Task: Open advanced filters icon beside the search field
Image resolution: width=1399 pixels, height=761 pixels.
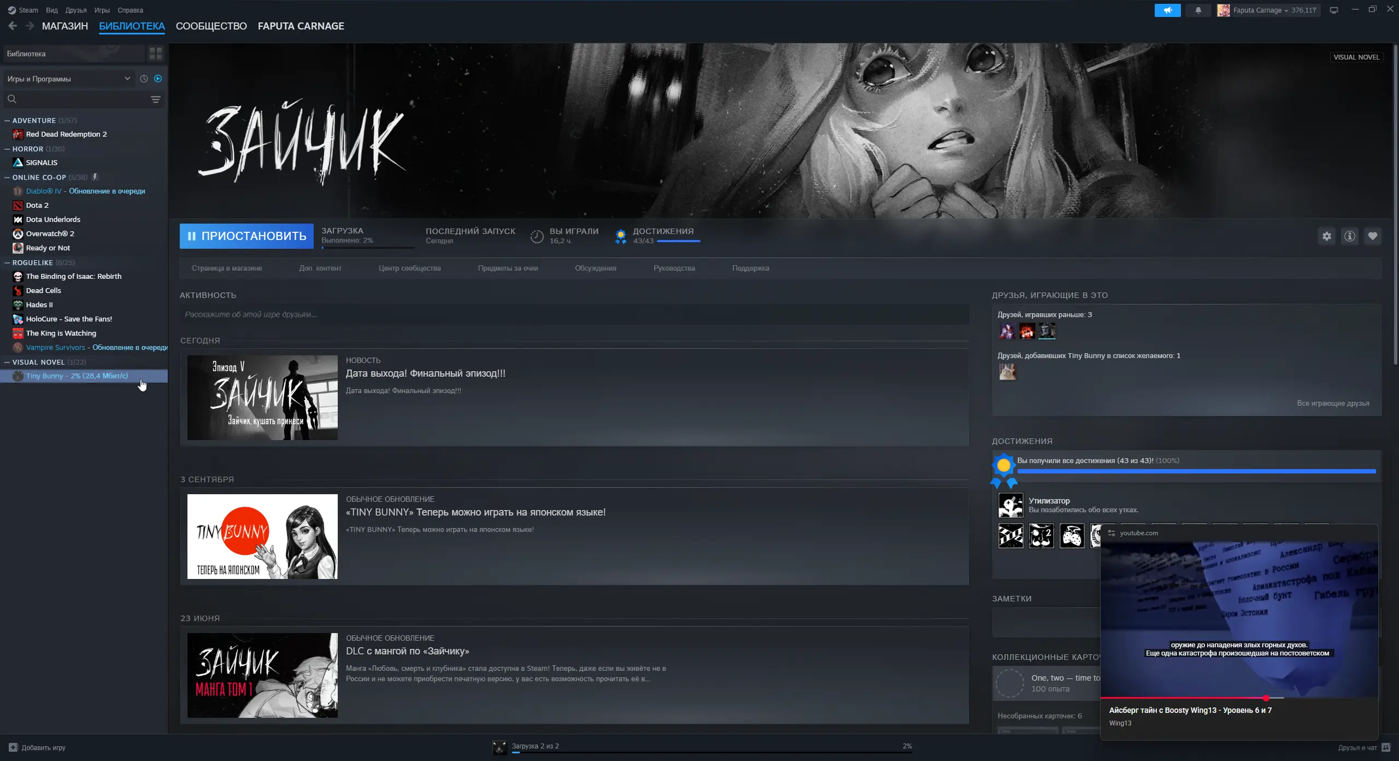Action: (156, 99)
